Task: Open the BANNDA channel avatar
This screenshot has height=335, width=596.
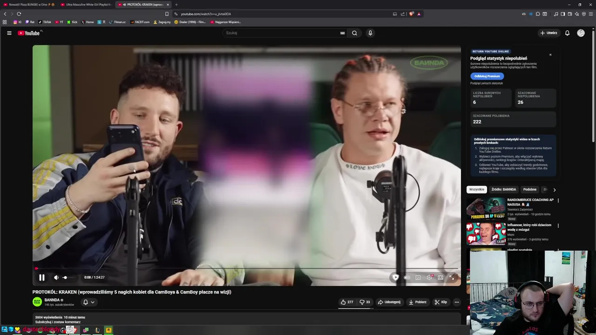Action: point(37,302)
